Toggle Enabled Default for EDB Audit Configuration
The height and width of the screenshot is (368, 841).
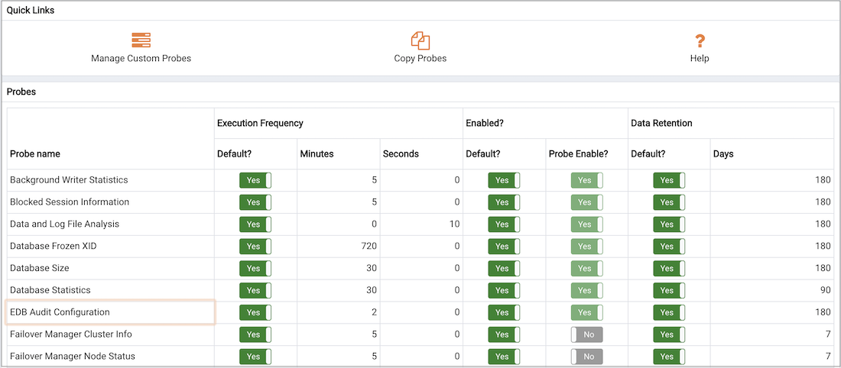[504, 312]
